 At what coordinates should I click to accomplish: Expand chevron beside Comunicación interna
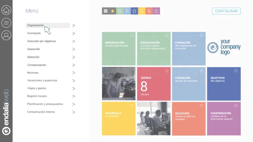click(x=74, y=112)
